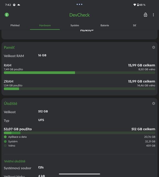Tap "14,46 GB volno" text

click(146, 85)
